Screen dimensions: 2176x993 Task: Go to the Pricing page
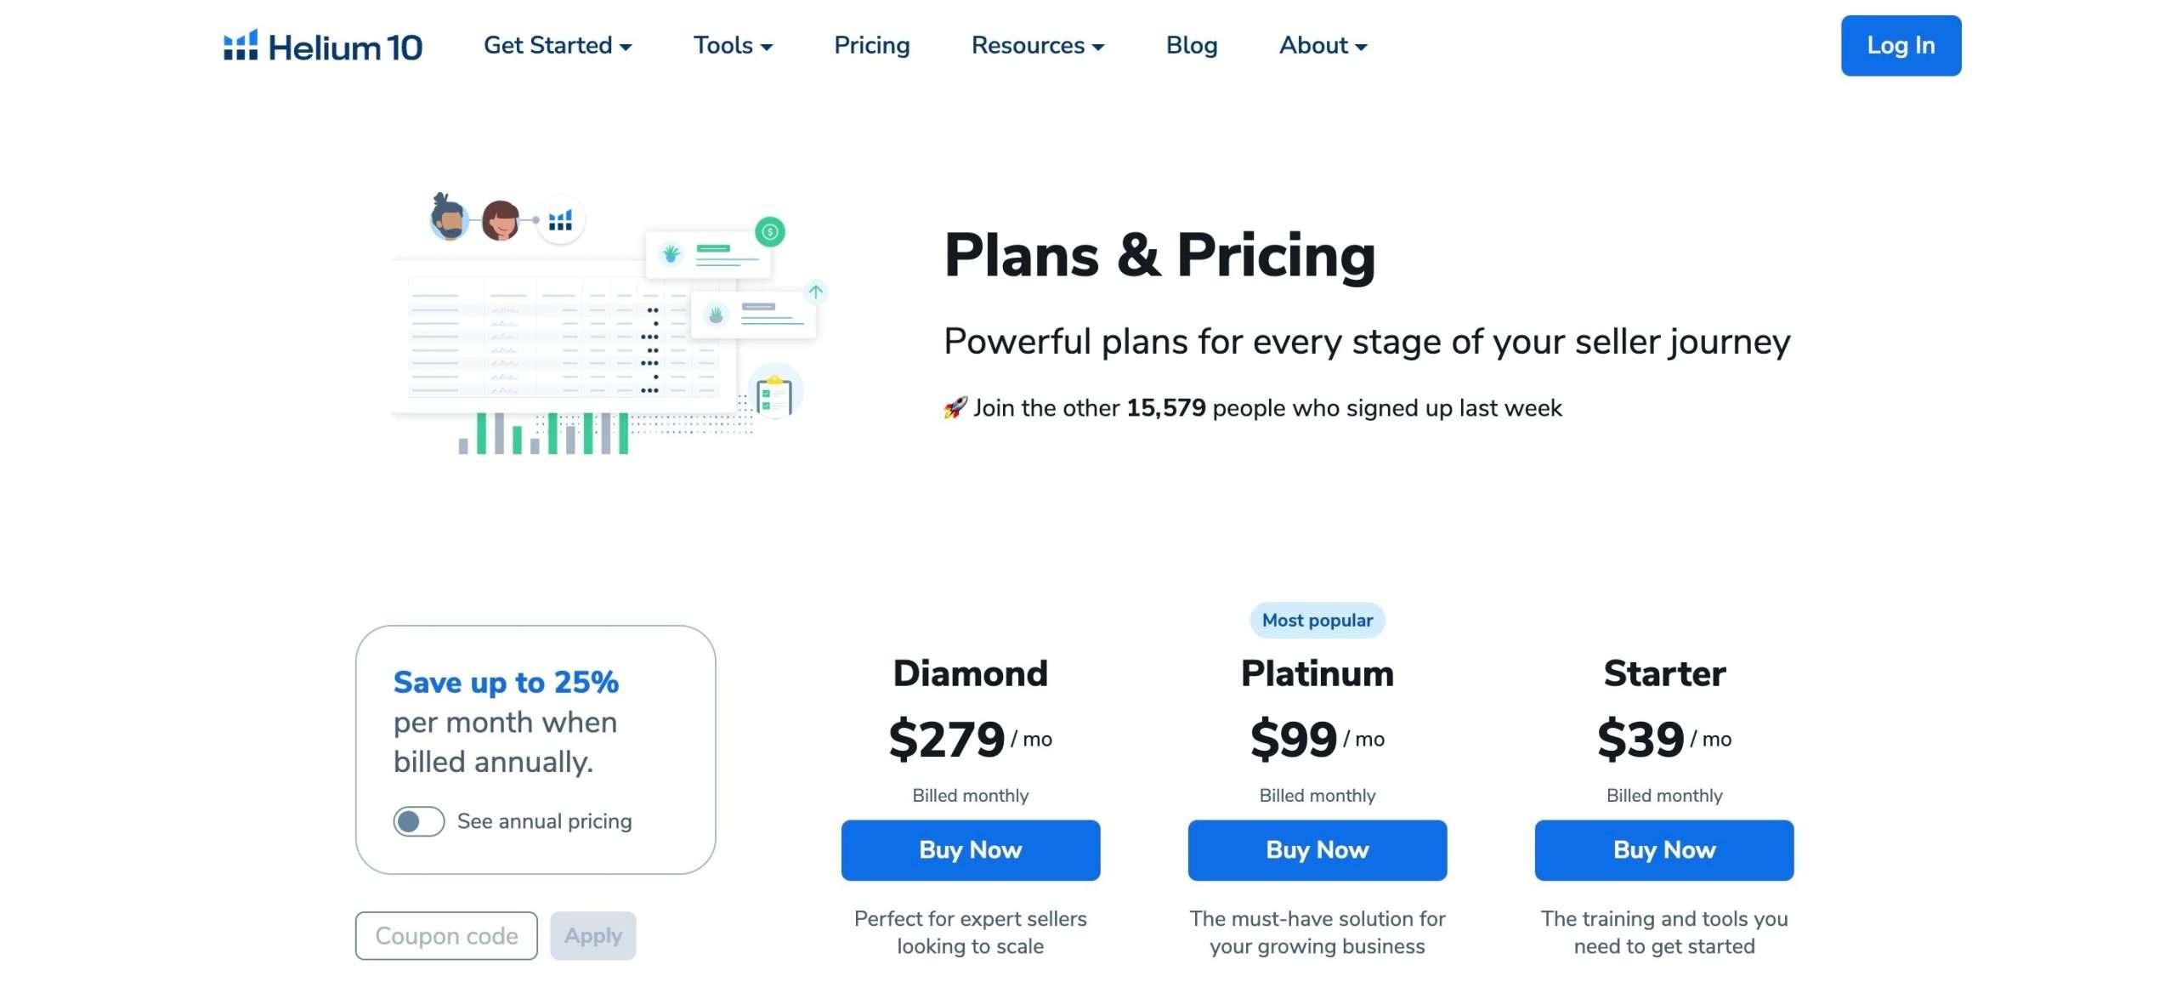[872, 45]
